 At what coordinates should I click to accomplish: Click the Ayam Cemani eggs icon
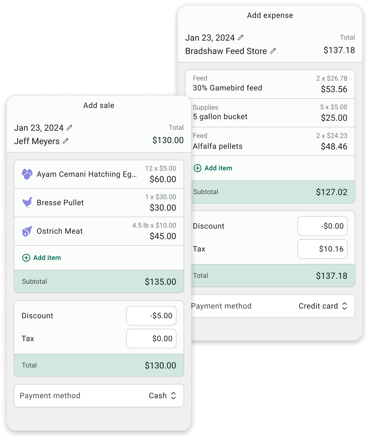coord(27,174)
